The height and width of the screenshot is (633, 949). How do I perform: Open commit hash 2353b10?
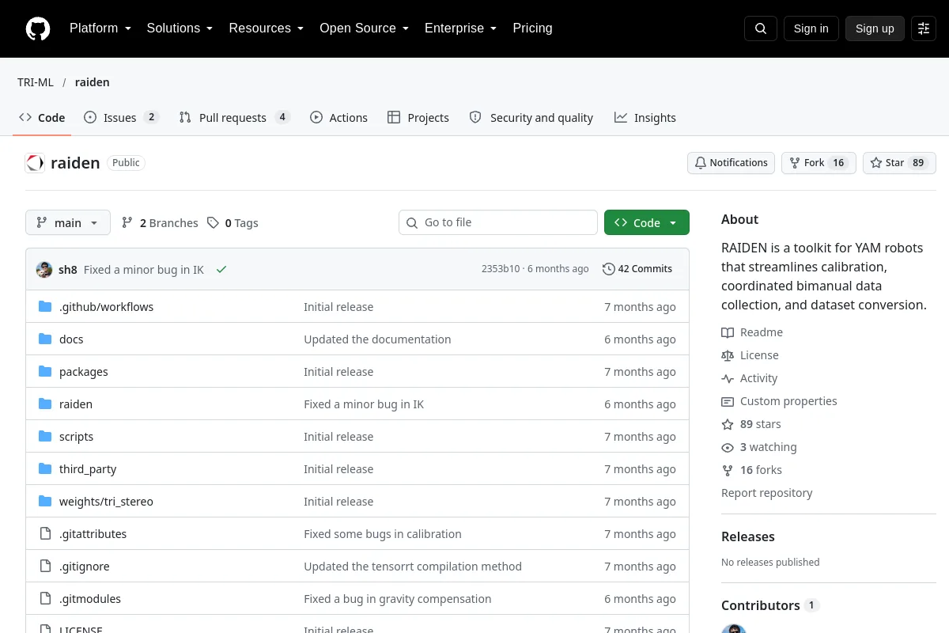(x=501, y=269)
